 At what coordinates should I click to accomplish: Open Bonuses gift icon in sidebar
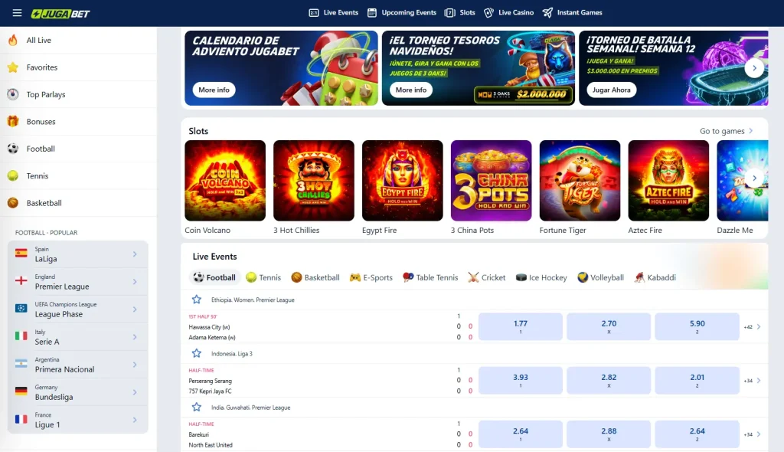(13, 121)
